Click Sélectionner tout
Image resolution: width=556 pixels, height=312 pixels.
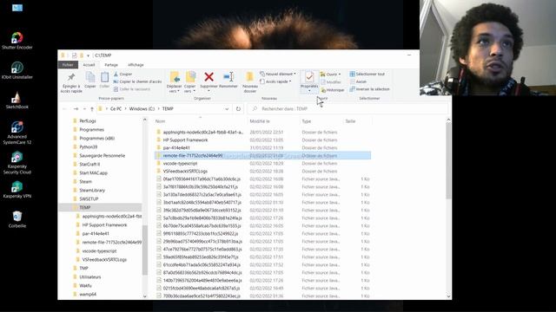367,75
